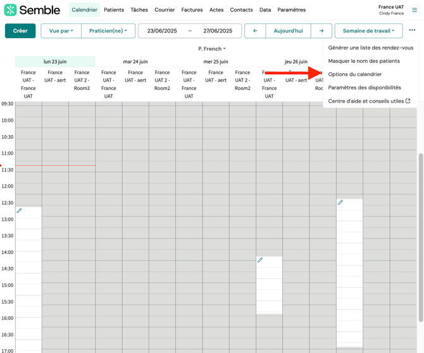Screen dimensions: 424x353
Task: Expand the P. French practitioner selector
Action: pos(212,49)
